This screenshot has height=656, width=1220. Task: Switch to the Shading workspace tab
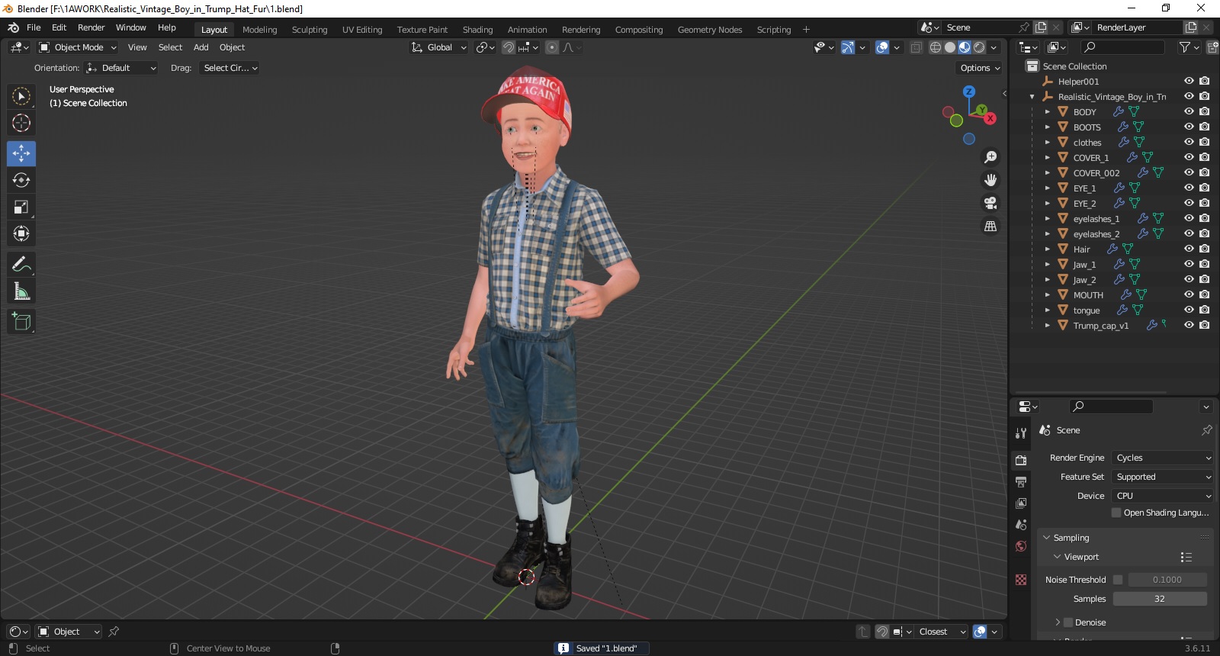(478, 30)
